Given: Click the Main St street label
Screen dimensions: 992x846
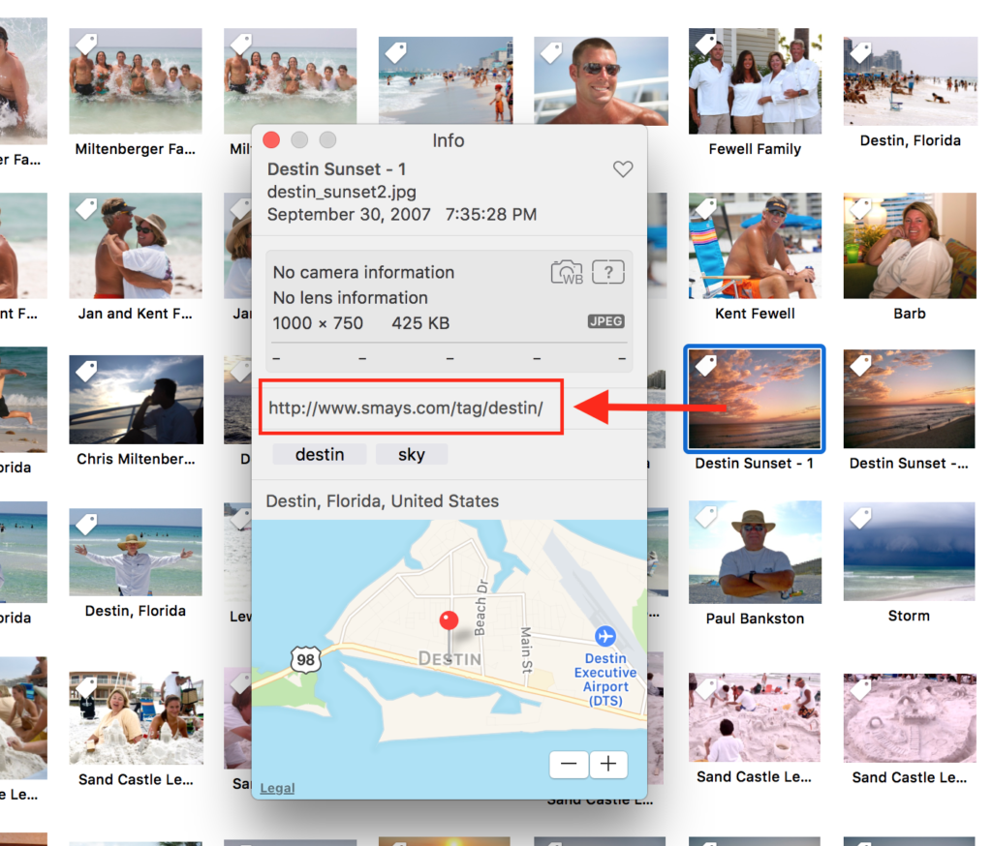Looking at the screenshot, I should [526, 650].
